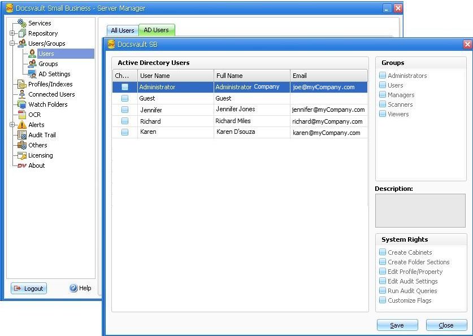The height and width of the screenshot is (336, 473).
Task: Expand the Repository tree node
Action: click(11, 33)
